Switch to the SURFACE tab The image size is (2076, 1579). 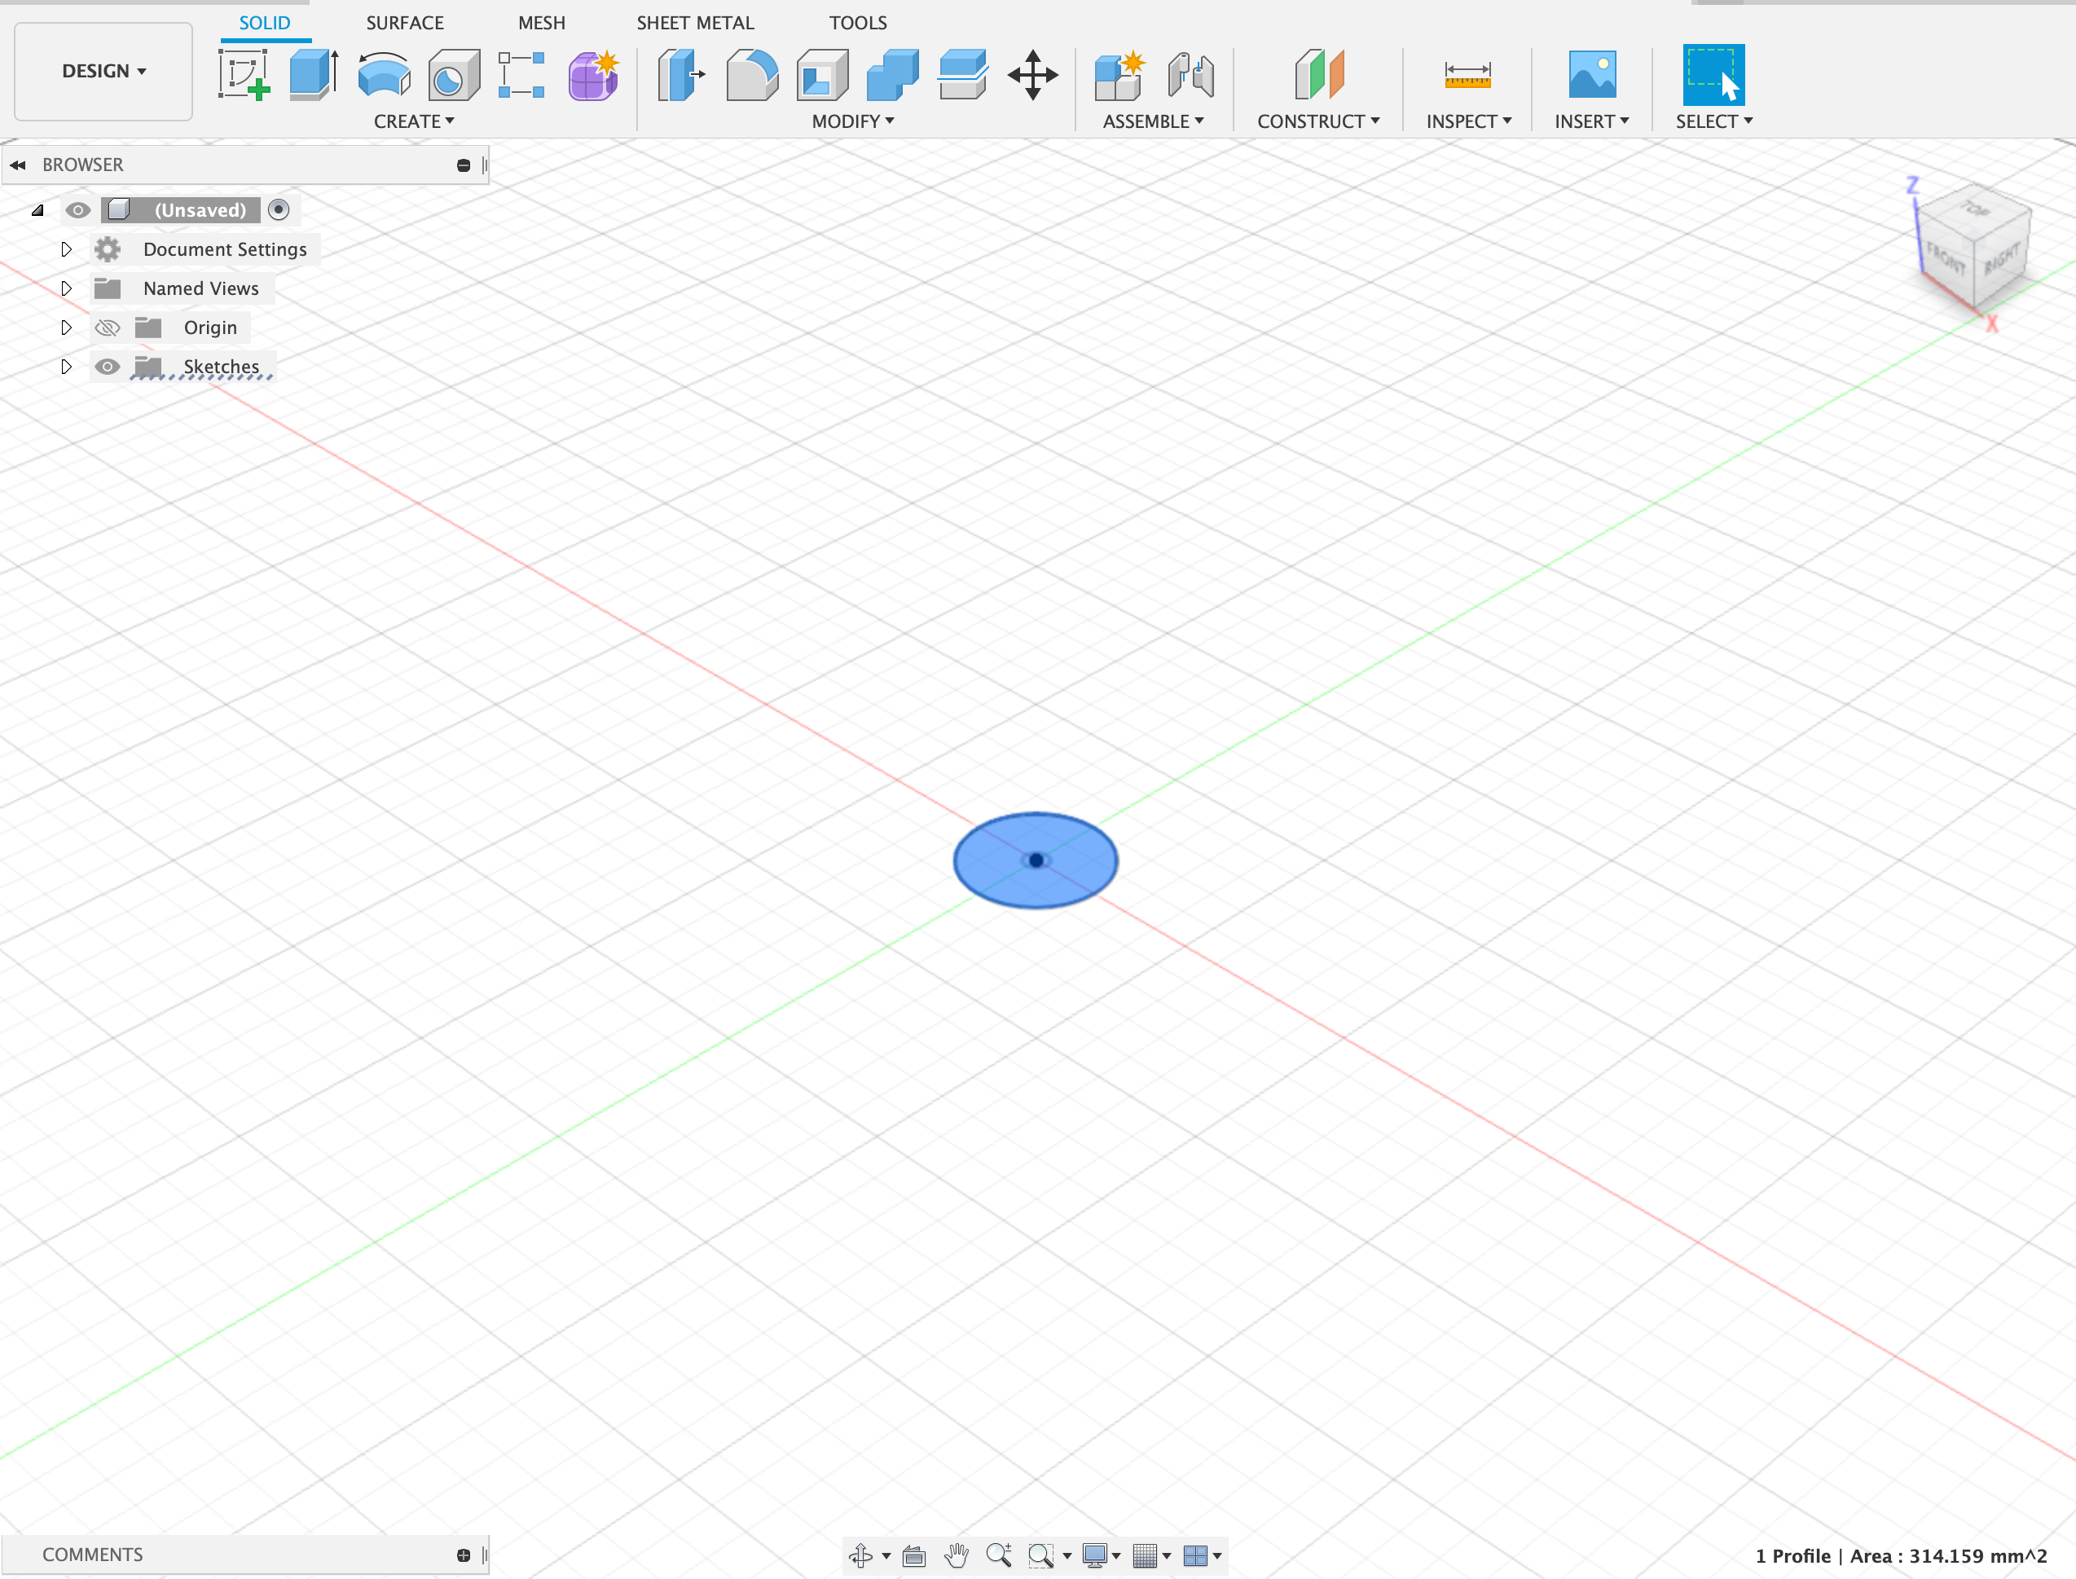pos(405,23)
